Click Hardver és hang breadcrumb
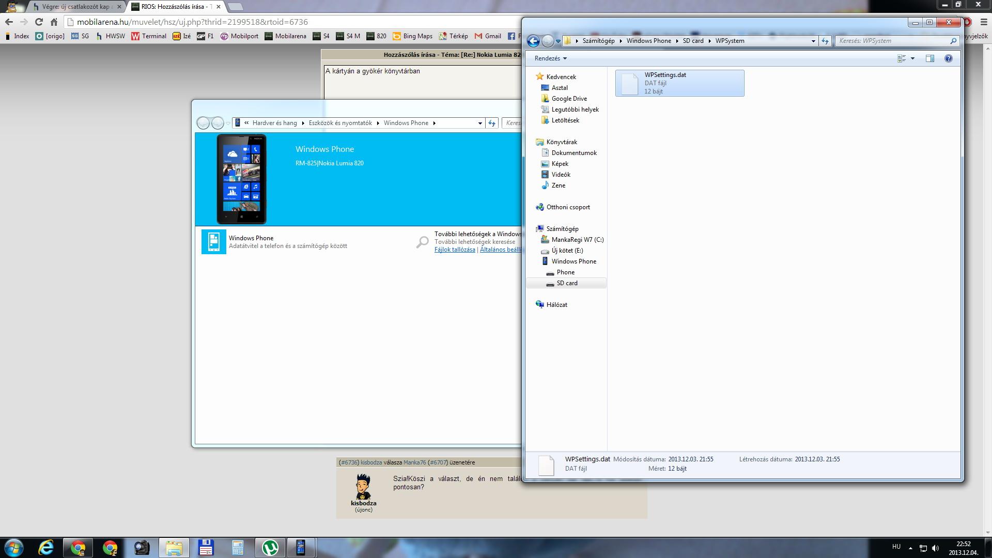Image resolution: width=992 pixels, height=558 pixels. point(274,123)
